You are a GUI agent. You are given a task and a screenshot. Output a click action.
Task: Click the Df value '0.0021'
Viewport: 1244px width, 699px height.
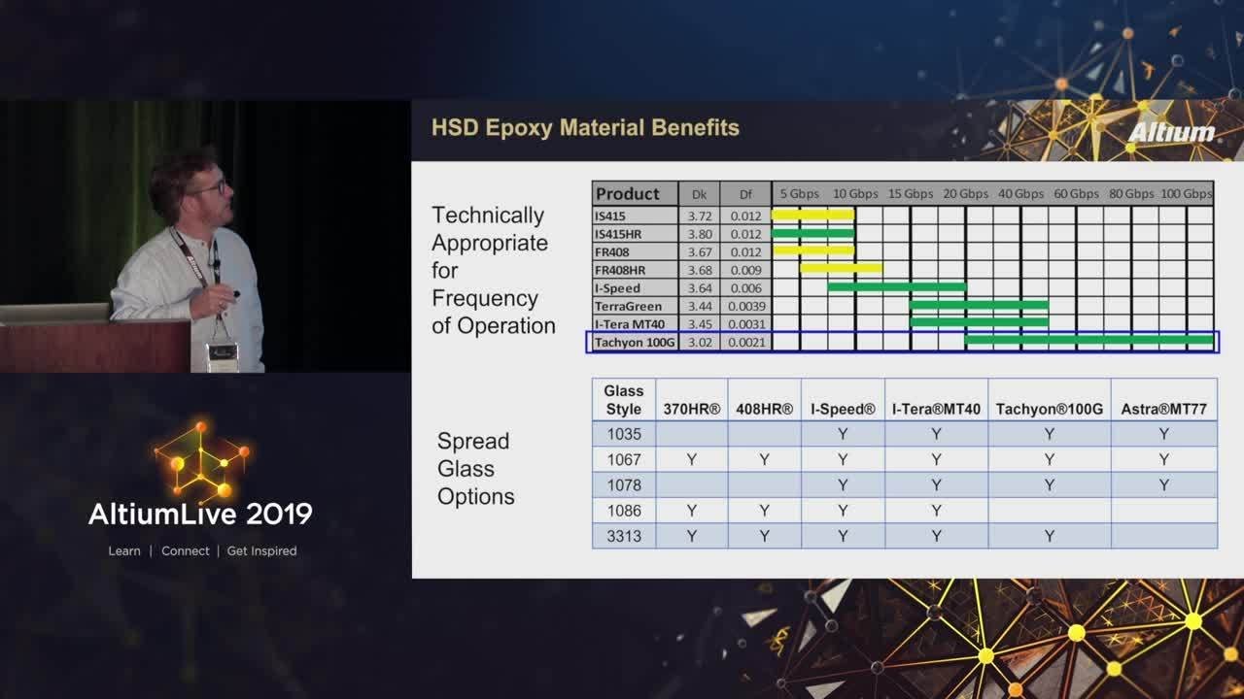[746, 342]
